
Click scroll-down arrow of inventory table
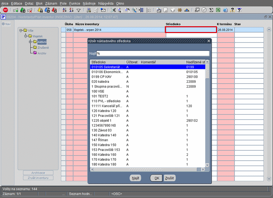269,179
